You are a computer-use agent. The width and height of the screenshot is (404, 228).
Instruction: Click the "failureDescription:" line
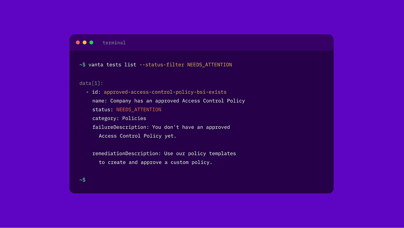(161, 127)
